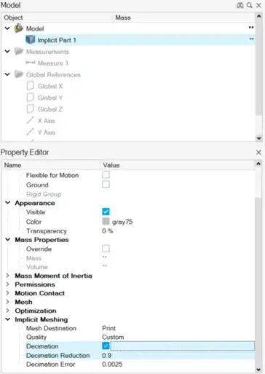Select the Implicit Part 1 cube icon
This screenshot has height=374, width=265.
tap(31, 39)
